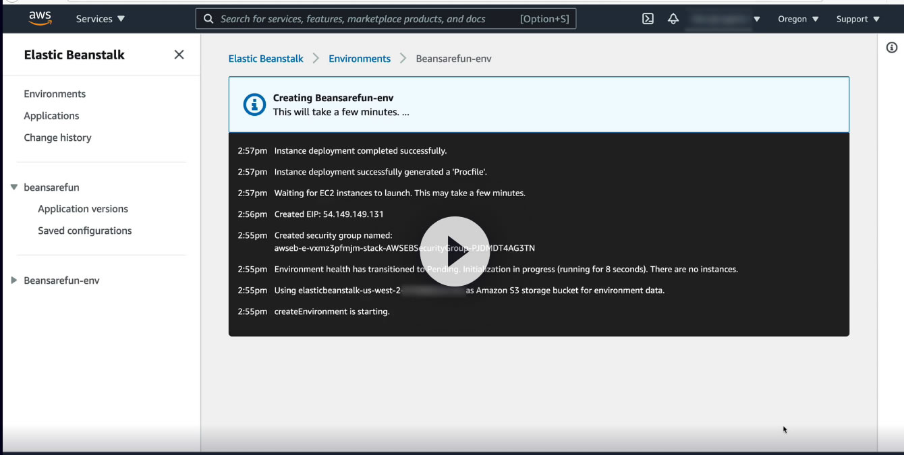Click the AWS logo home icon

point(40,18)
